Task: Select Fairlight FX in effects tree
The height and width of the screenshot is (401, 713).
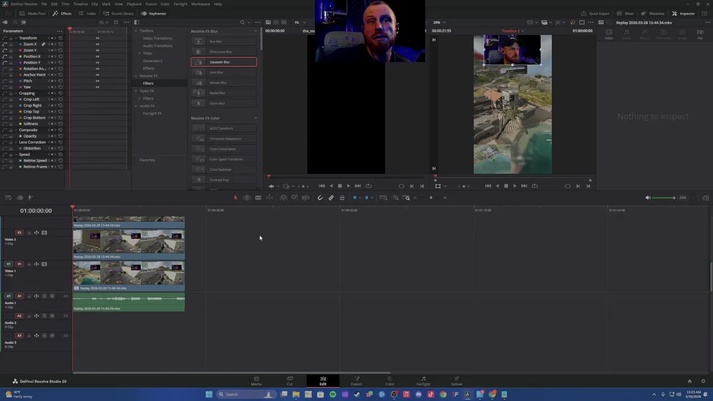Action: tap(152, 114)
